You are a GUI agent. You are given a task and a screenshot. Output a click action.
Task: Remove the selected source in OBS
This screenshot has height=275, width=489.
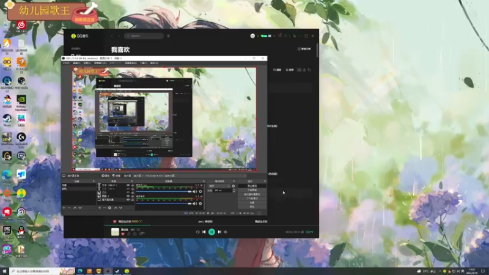coord(105,208)
